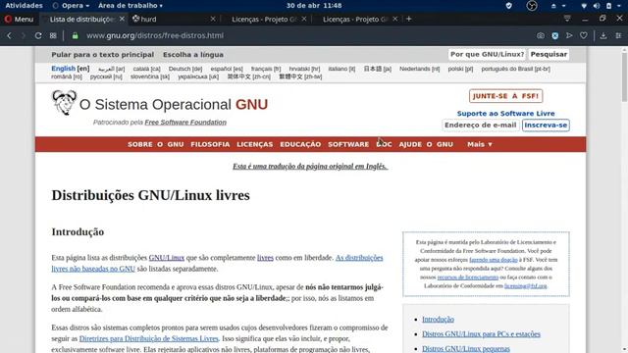Open new tab with plus icon

click(408, 19)
